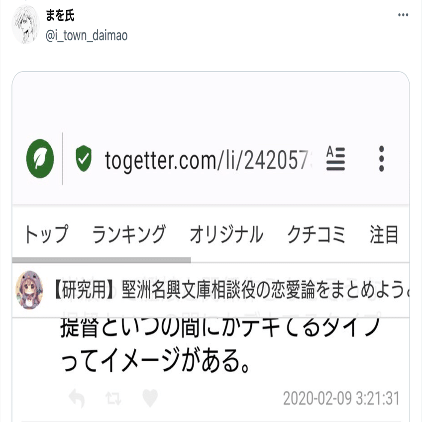
Task: Open the tweet's three-dot more options menu
Action: point(403,15)
